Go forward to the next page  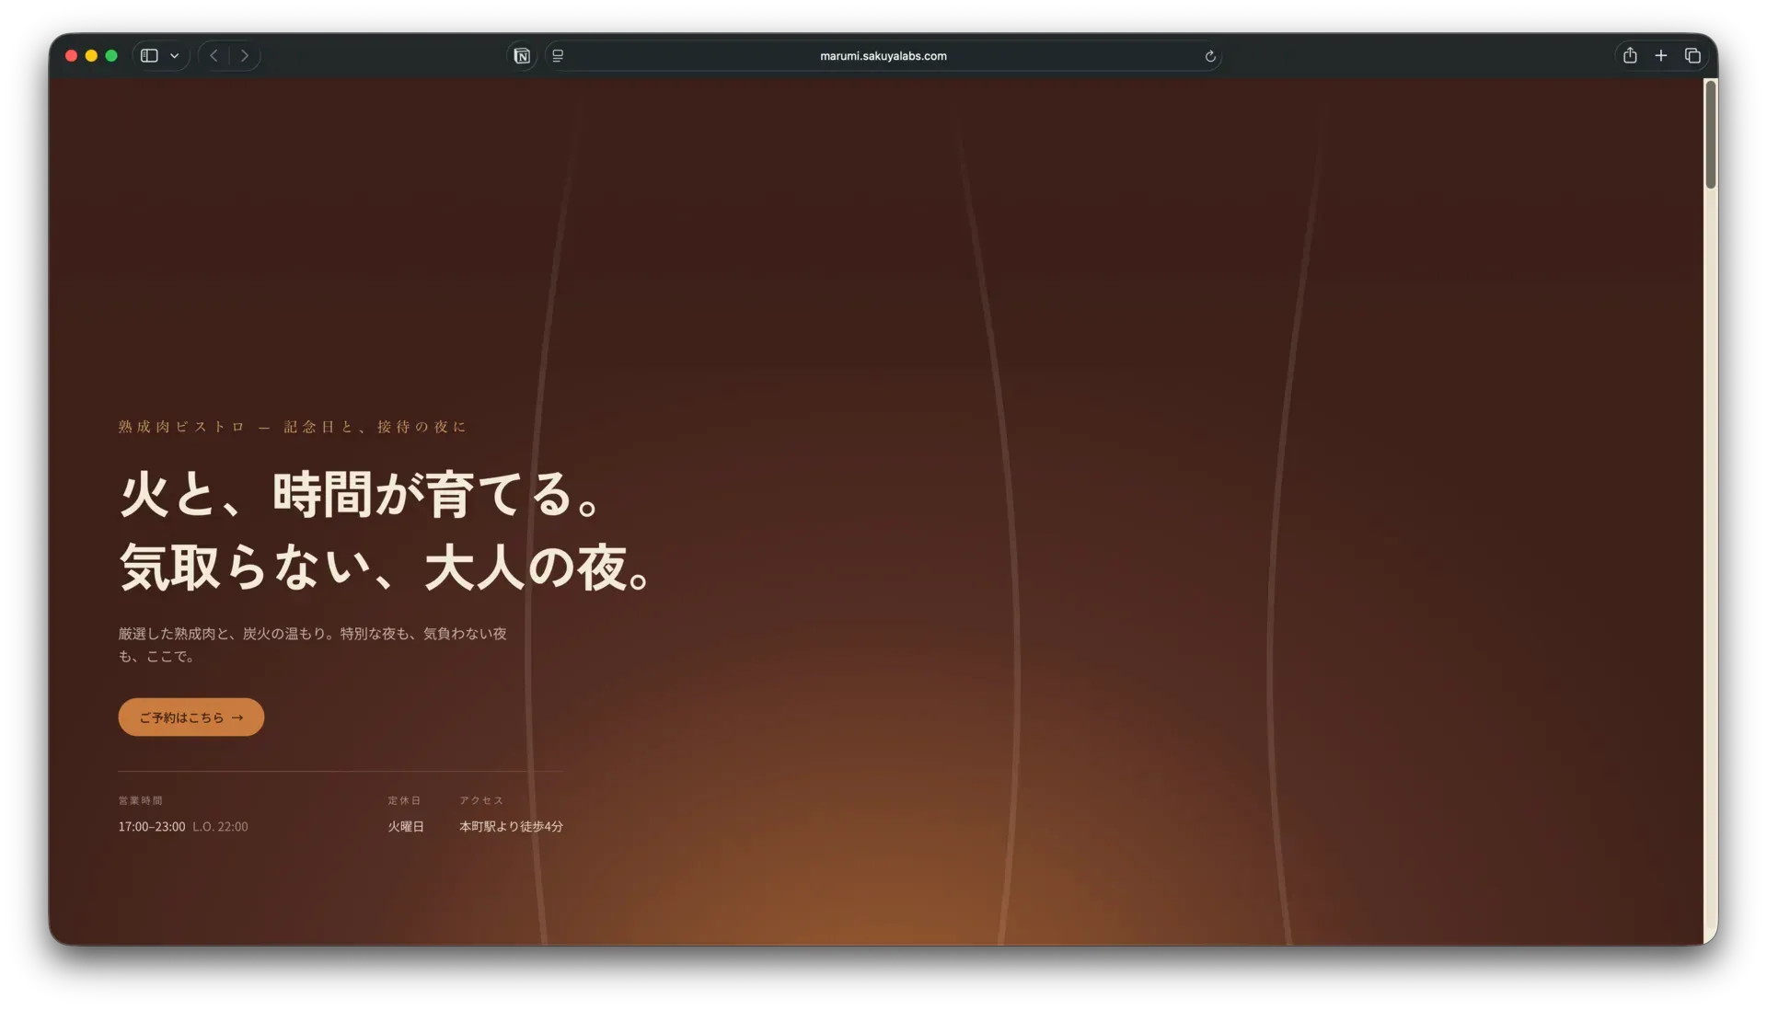pos(245,56)
